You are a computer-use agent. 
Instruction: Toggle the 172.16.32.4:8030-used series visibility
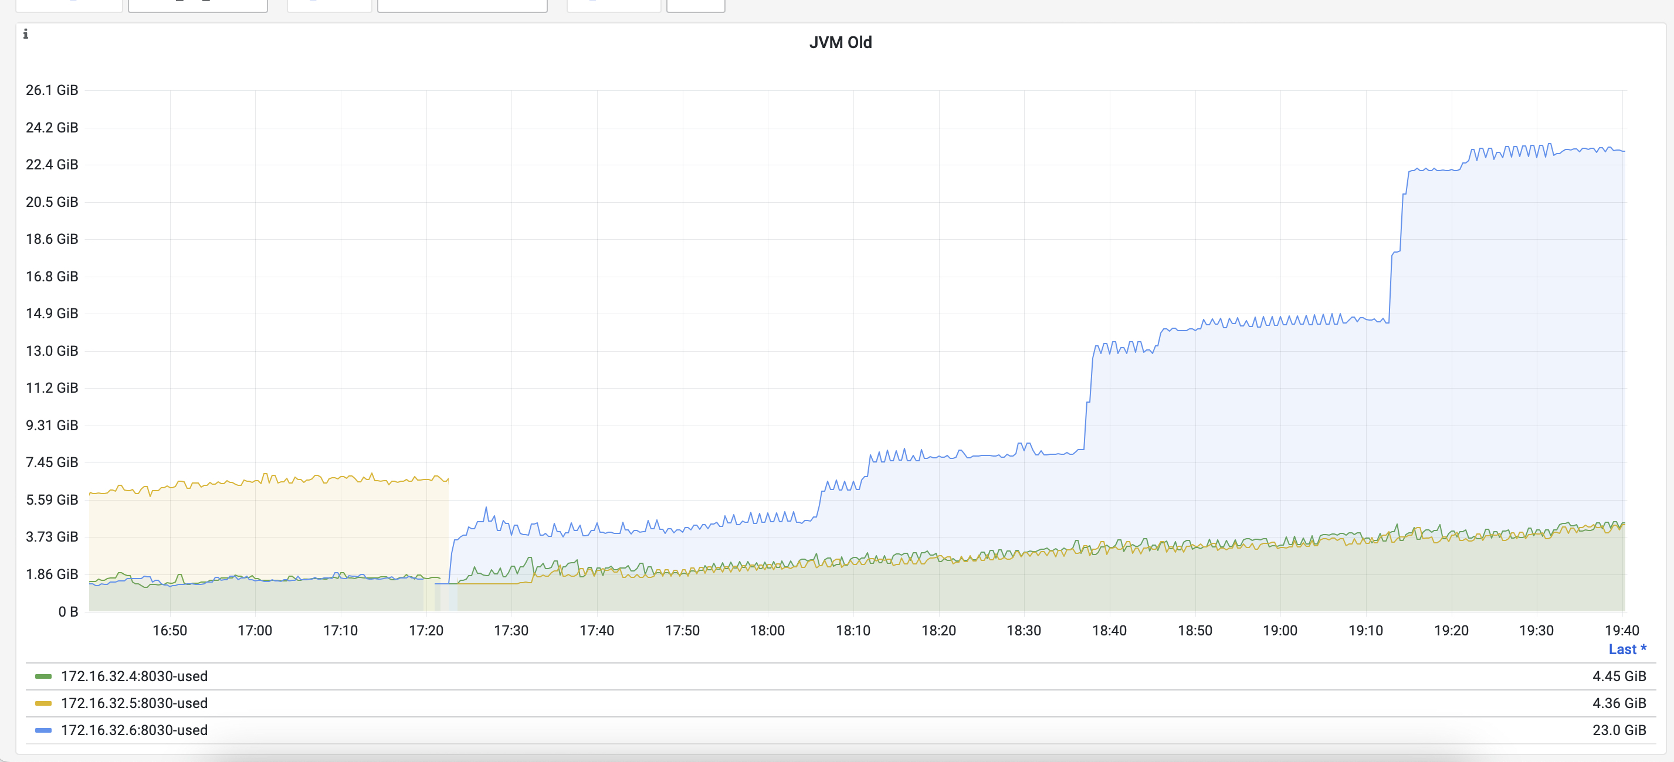click(134, 676)
